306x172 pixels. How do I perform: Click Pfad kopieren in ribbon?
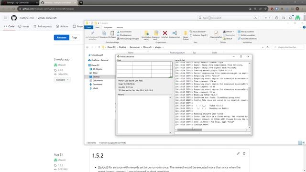[x=124, y=35]
